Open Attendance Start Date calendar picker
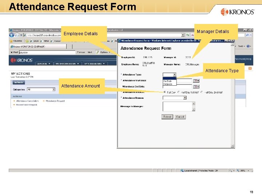The width and height of the screenshot is (262, 196). pos(196,81)
